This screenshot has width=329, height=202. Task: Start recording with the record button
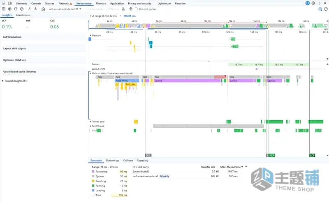(x=9, y=9)
